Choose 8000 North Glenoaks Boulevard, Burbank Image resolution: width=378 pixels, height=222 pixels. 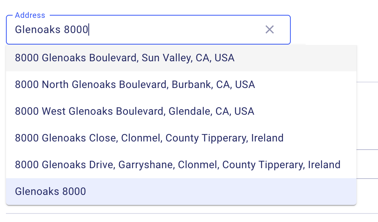(135, 85)
